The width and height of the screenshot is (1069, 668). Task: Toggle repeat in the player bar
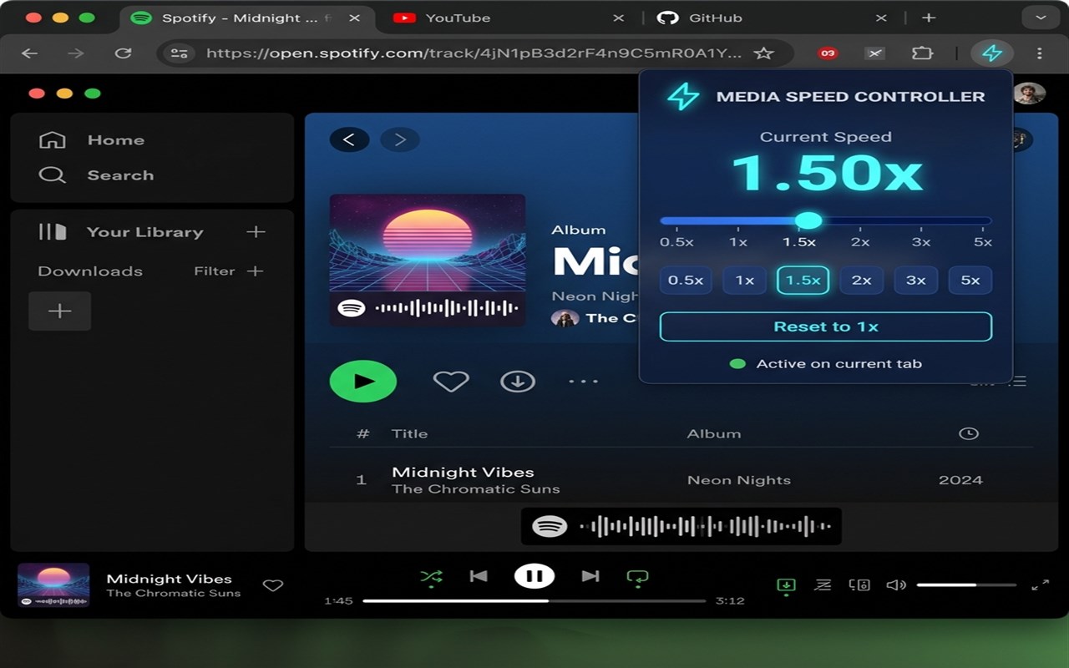tap(637, 576)
